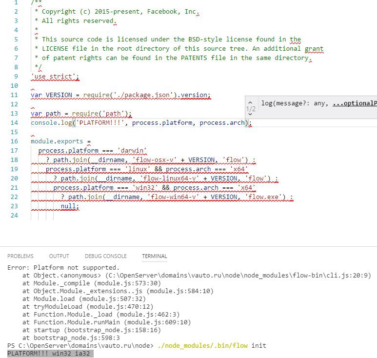Click highlighted 'PLATFORM!!! win32 ia32' terminal output
377x358 pixels.
[50, 354]
